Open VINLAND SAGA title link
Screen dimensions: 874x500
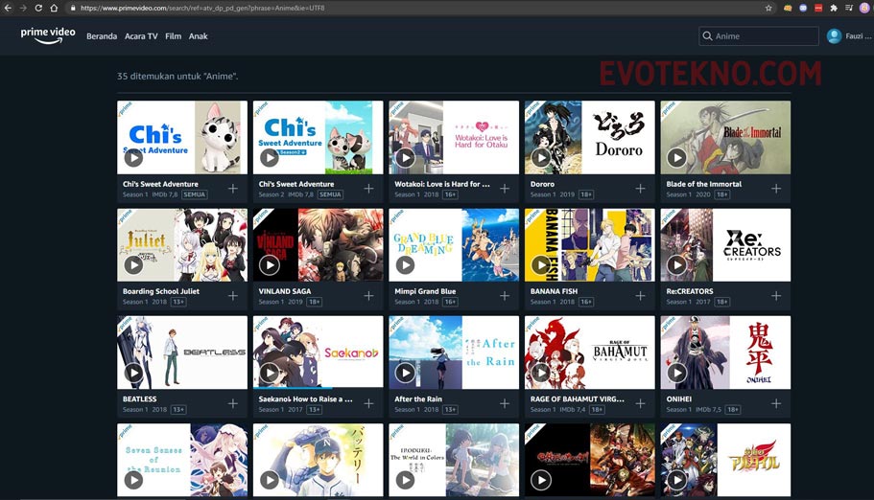(285, 291)
